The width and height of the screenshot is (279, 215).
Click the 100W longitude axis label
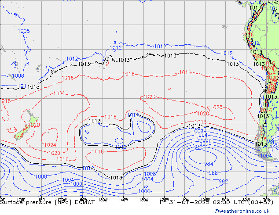(x=205, y=200)
